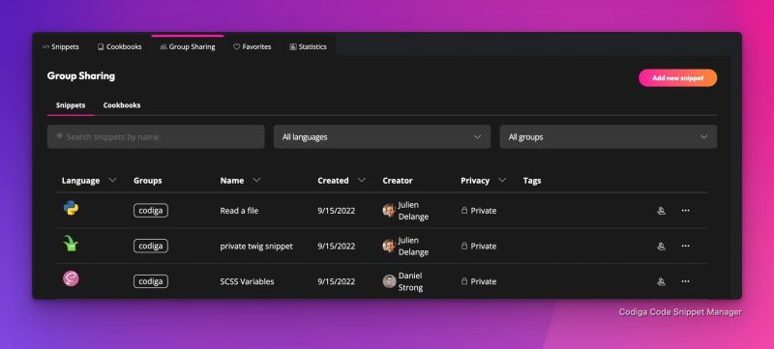The image size is (774, 349).
Task: Open the All languages dropdown
Action: pos(382,136)
